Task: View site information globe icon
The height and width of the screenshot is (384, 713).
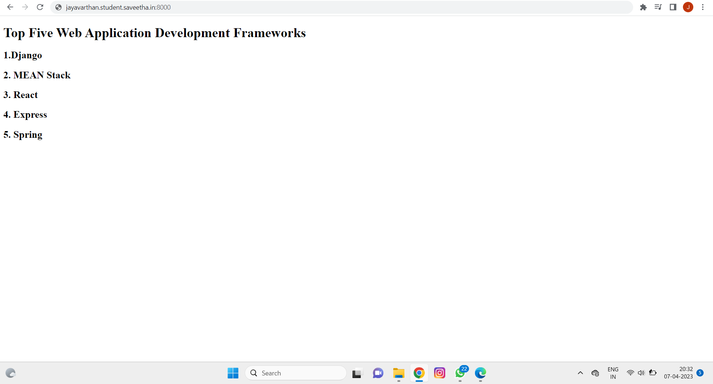Action: [58, 7]
